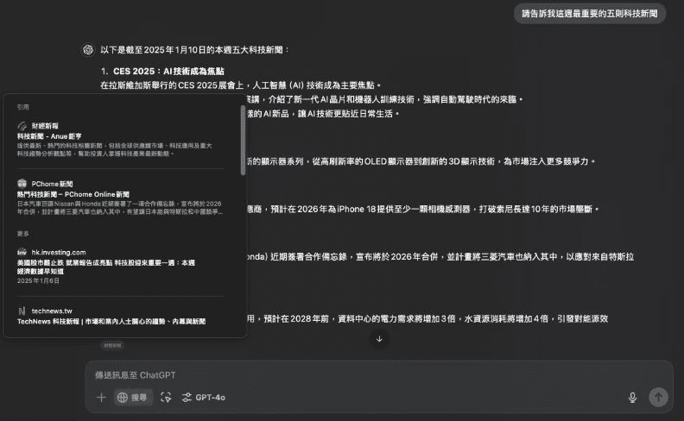Click the heading CES 2025：AI技術成為焦點
The height and width of the screenshot is (421, 684).
pos(168,71)
